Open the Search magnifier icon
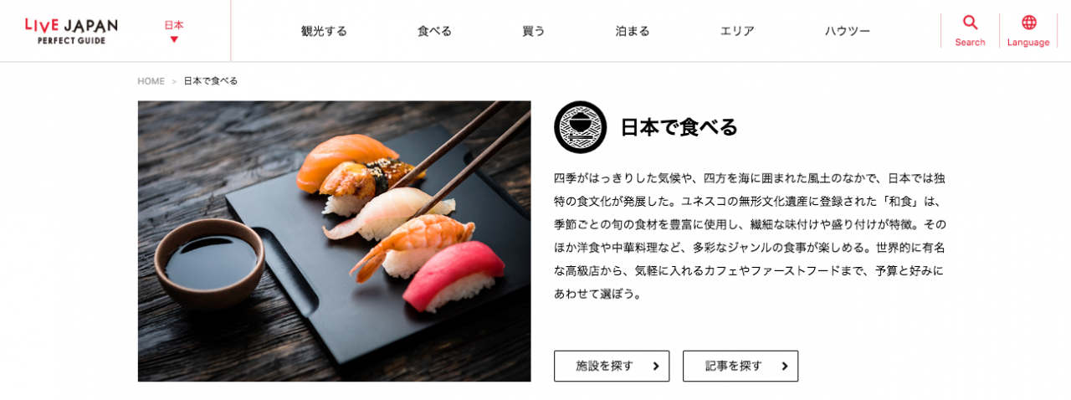The height and width of the screenshot is (400, 1071). (970, 23)
